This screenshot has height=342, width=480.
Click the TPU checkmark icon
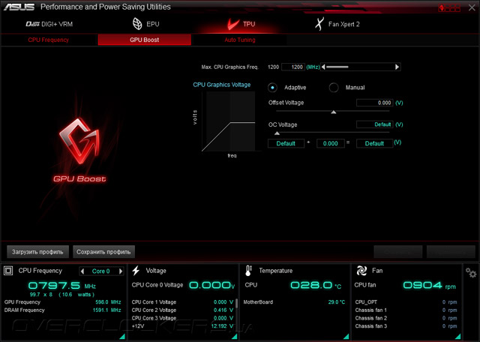(233, 24)
